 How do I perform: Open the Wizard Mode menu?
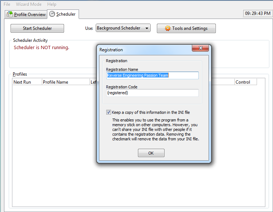pyautogui.click(x=29, y=4)
